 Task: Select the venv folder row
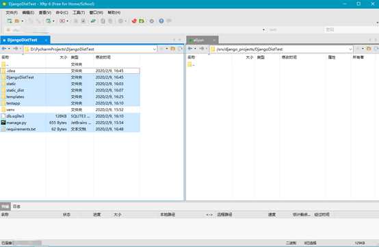click(70, 109)
